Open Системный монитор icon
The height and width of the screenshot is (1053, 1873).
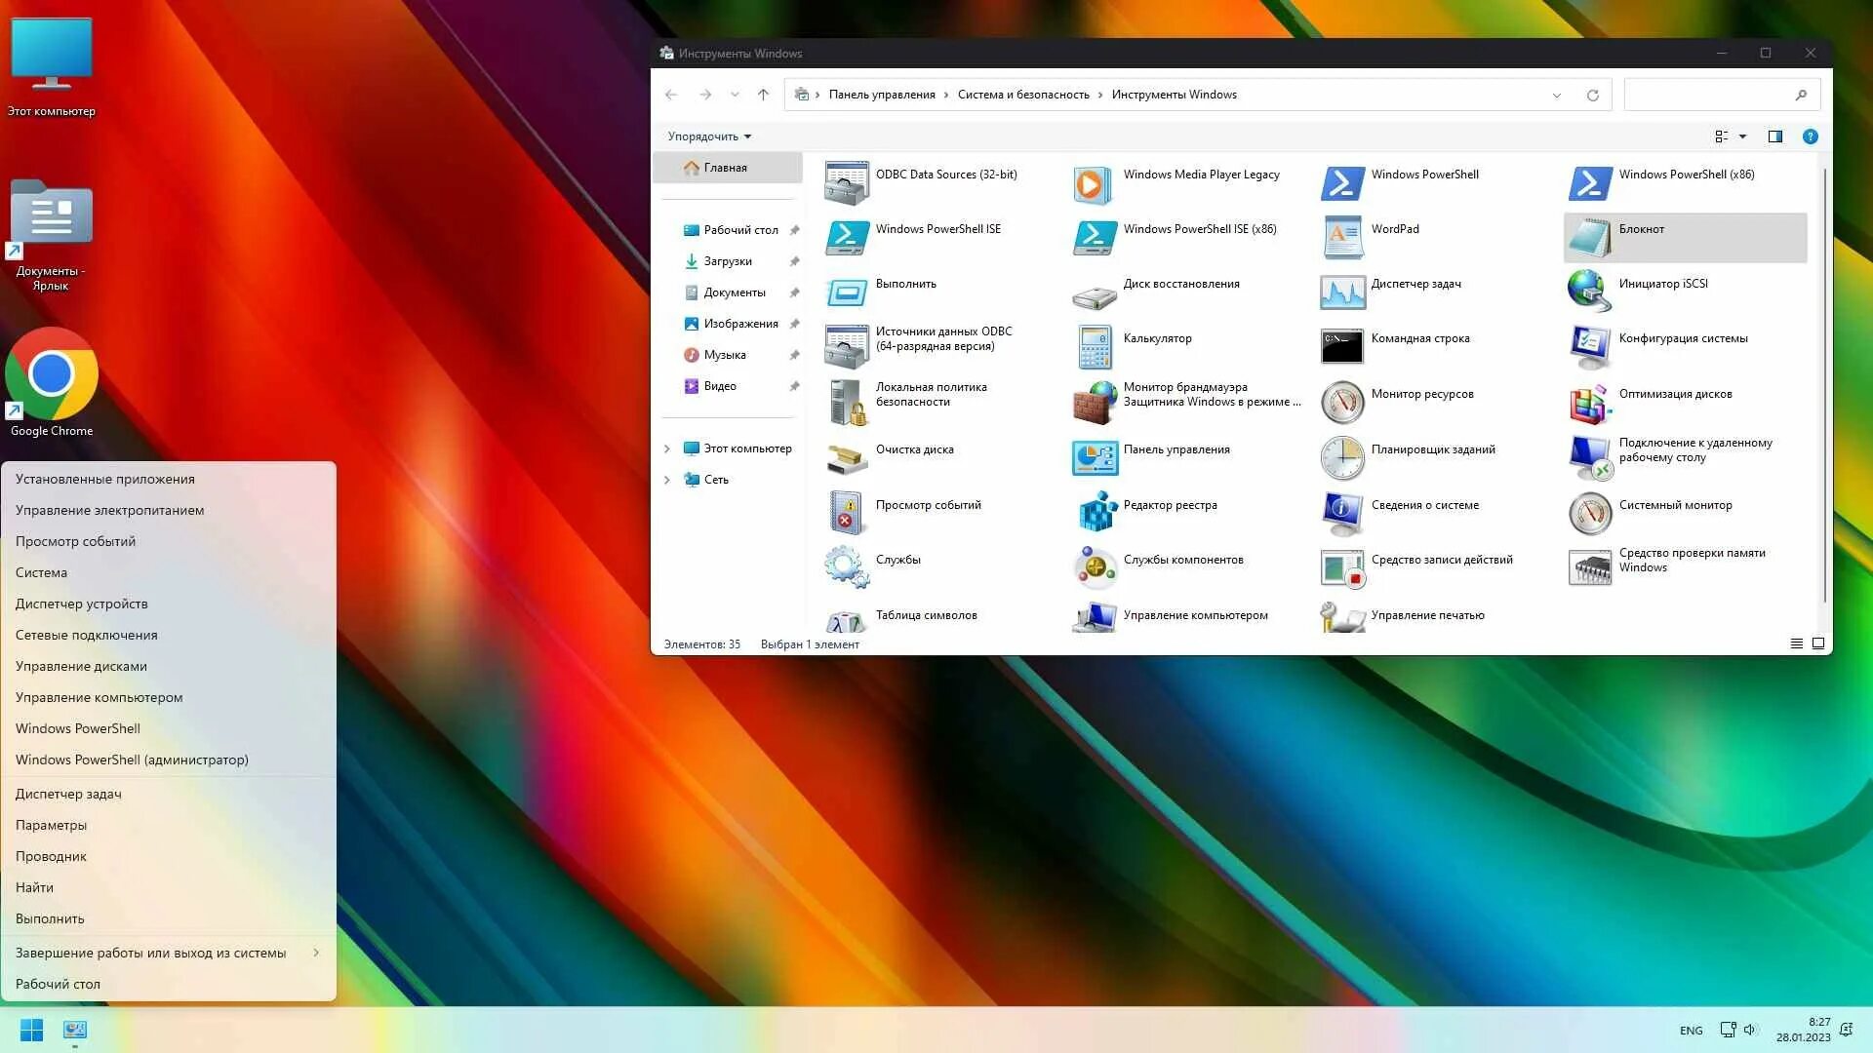pyautogui.click(x=1589, y=514)
